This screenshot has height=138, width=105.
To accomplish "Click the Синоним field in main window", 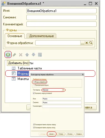I will 61,17.
